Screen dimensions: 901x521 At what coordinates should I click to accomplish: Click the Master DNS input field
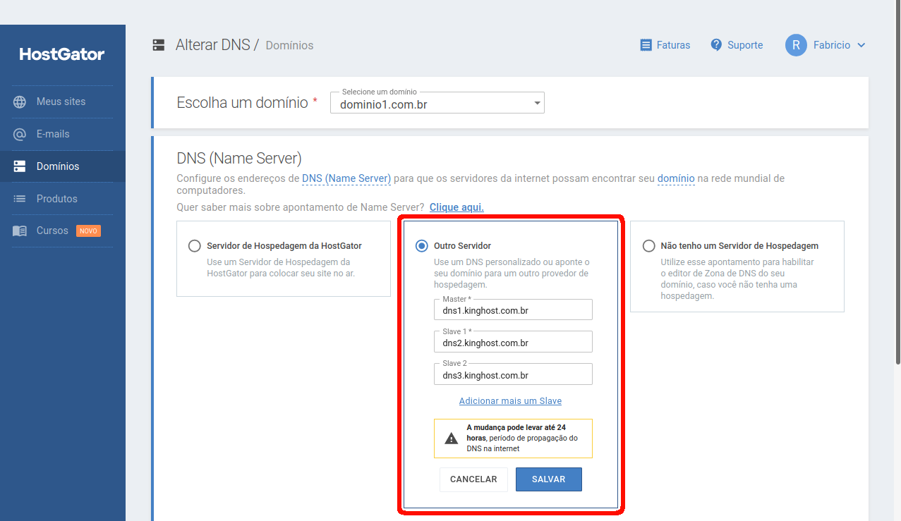tap(513, 309)
